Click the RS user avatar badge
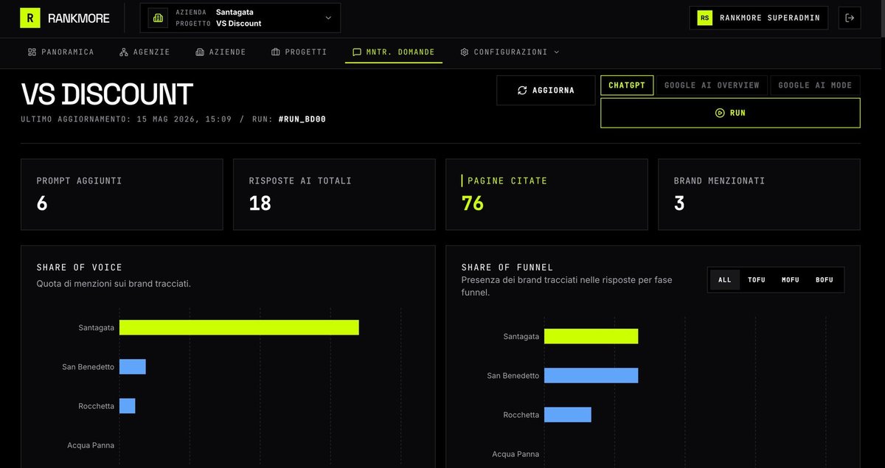Image resolution: width=885 pixels, height=468 pixels. click(705, 18)
